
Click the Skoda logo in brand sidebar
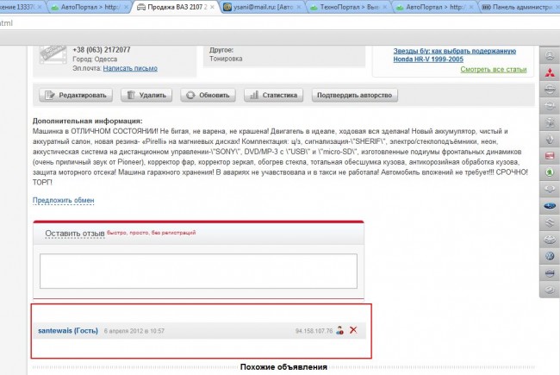click(x=549, y=172)
